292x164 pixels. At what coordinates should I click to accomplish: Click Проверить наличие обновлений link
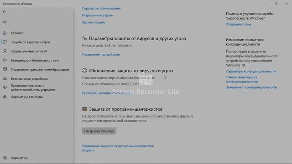[x=106, y=93]
